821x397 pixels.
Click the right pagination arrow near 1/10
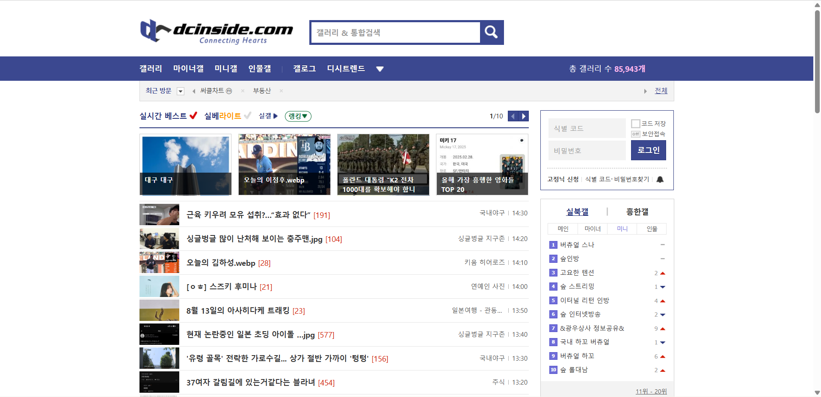tap(524, 116)
